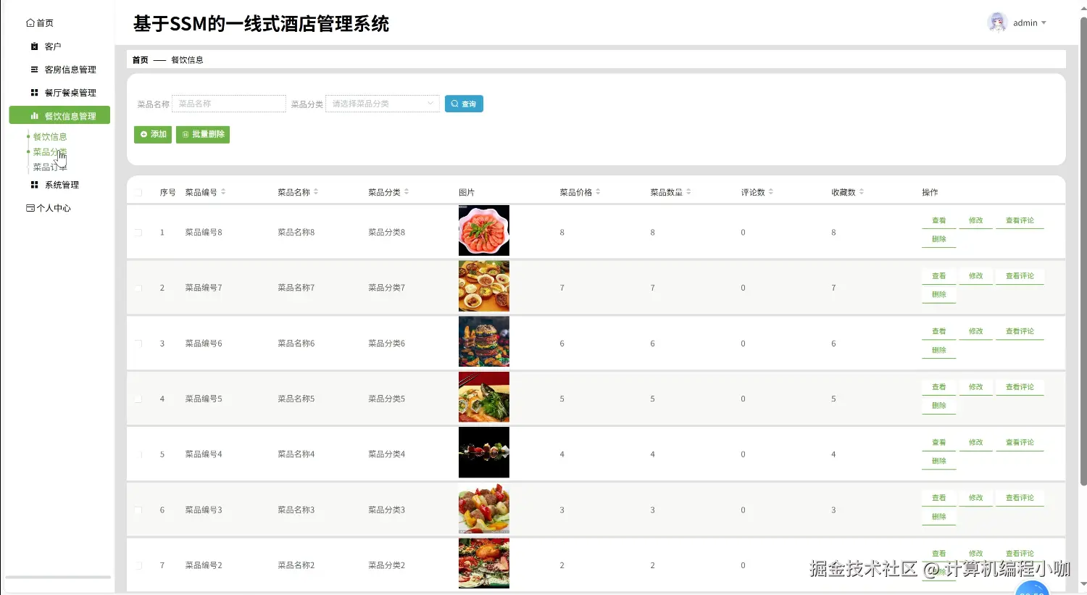Check the select-all checkbox in table header

pos(138,191)
